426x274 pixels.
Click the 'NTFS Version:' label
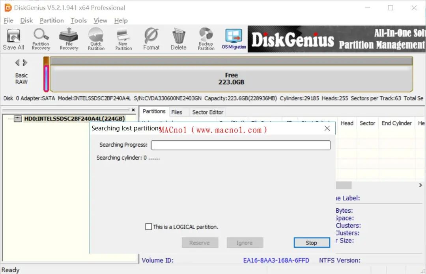[x=340, y=261]
